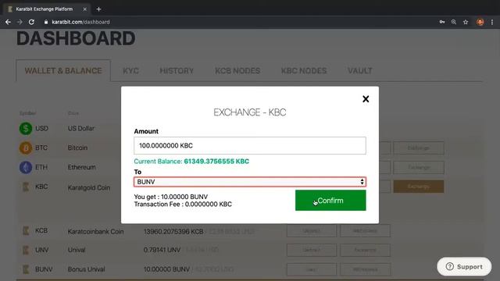This screenshot has height=281, width=500.
Task: Open the Support chat widget
Action: click(464, 267)
